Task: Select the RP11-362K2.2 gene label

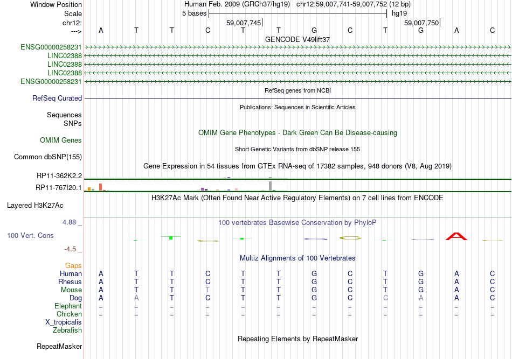Action: [x=59, y=176]
